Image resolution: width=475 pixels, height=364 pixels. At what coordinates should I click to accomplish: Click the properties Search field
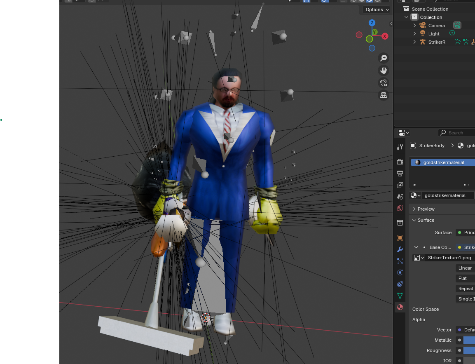pyautogui.click(x=456, y=133)
